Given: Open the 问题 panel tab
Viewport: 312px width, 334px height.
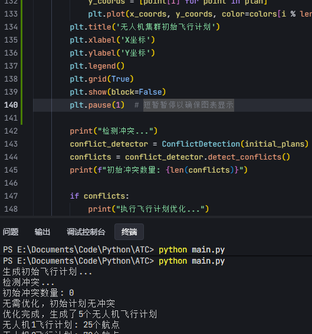Looking at the screenshot, I should point(11,232).
